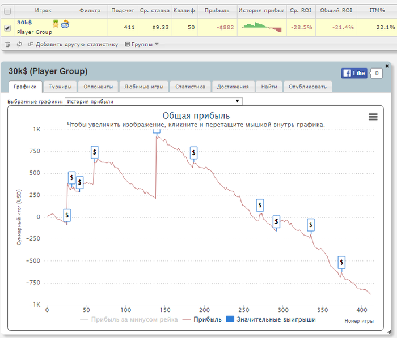This screenshot has width=397, height=338.
Task: Sort by ITM% column header
Action: pyautogui.click(x=377, y=11)
